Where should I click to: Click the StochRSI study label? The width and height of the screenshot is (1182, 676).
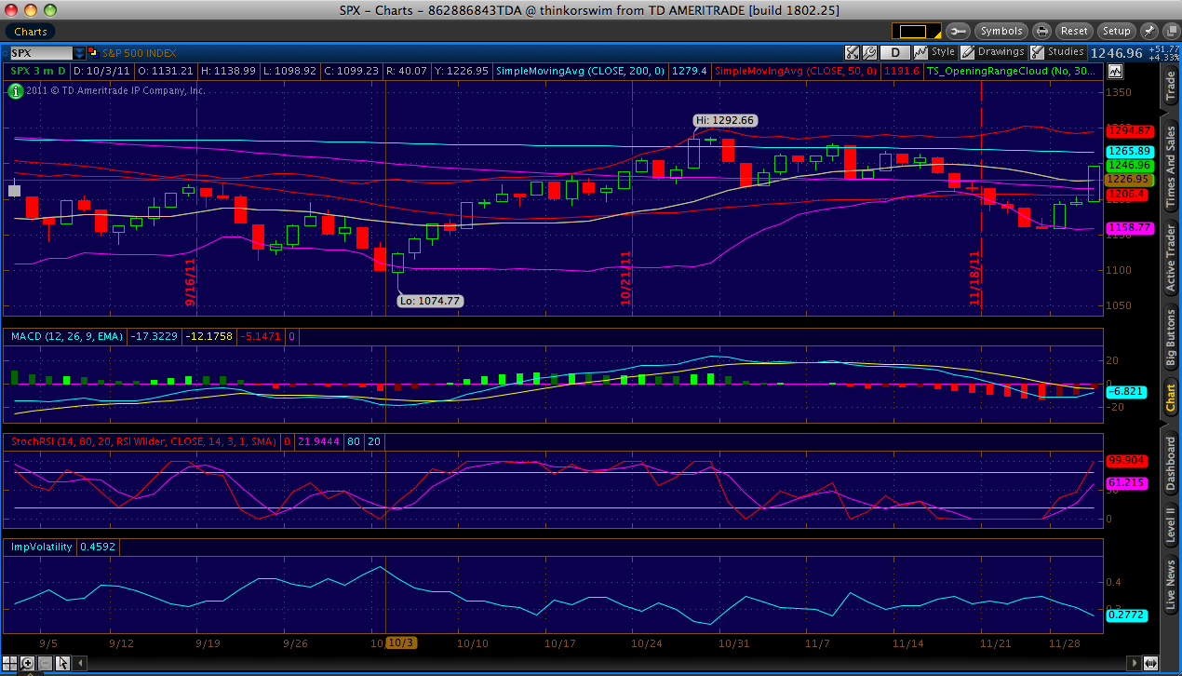[142, 441]
